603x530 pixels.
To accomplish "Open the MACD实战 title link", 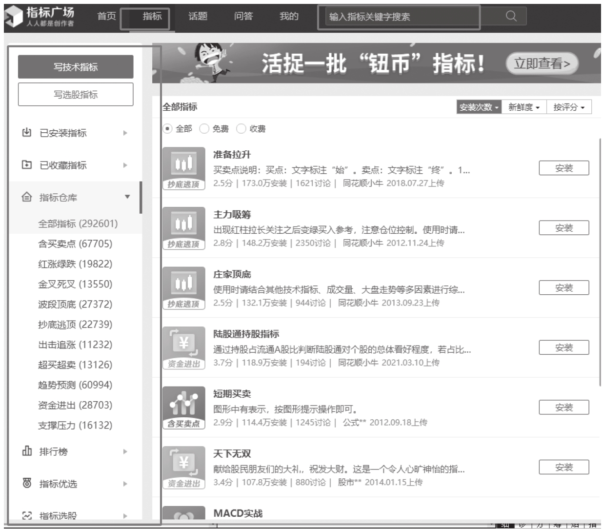I will 238,513.
